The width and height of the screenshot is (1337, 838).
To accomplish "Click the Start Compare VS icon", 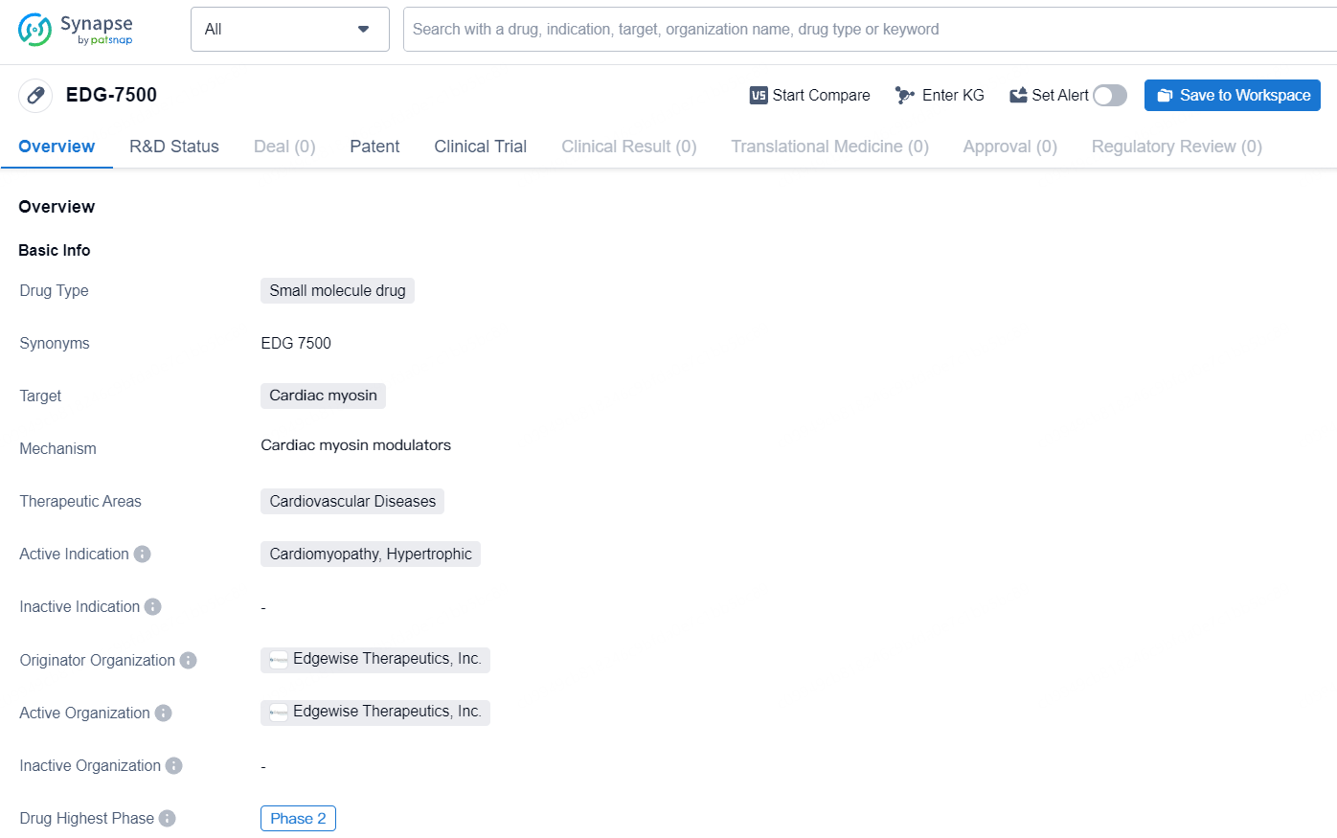I will pyautogui.click(x=759, y=95).
